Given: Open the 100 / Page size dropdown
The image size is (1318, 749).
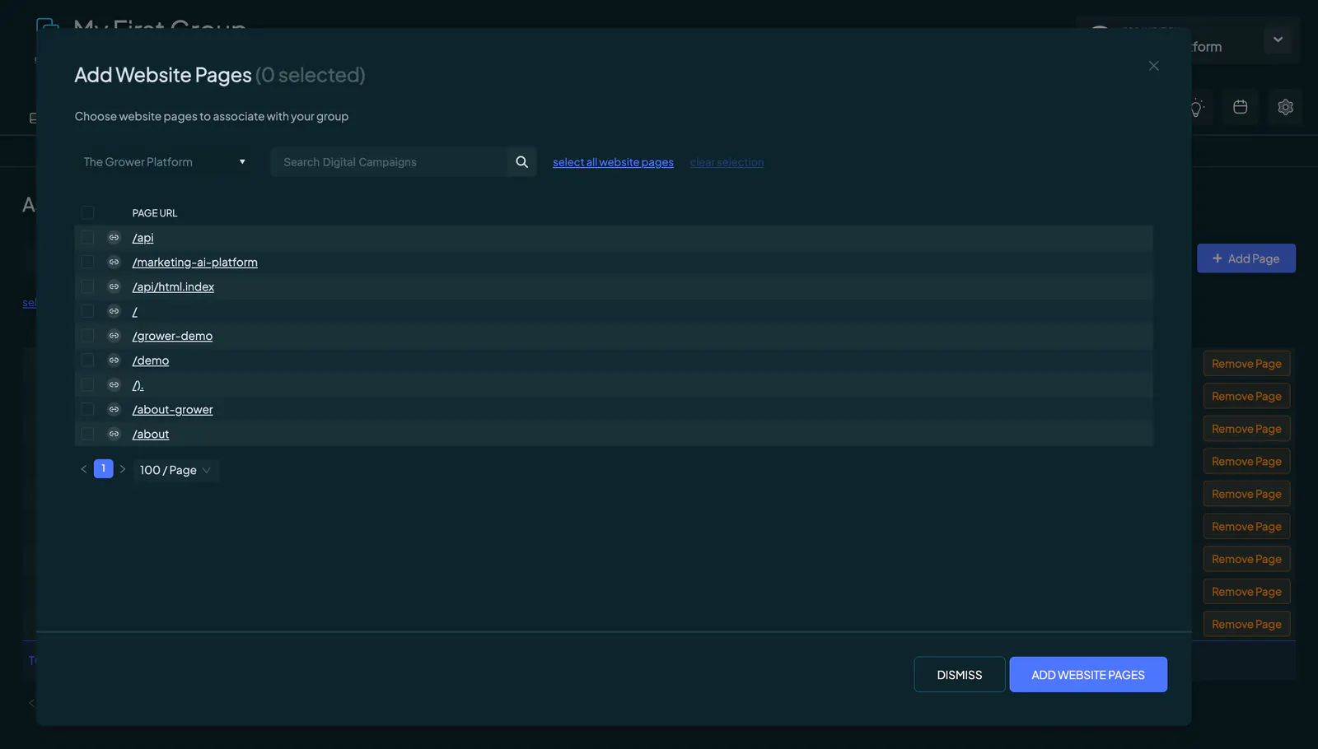Looking at the screenshot, I should coord(175,470).
